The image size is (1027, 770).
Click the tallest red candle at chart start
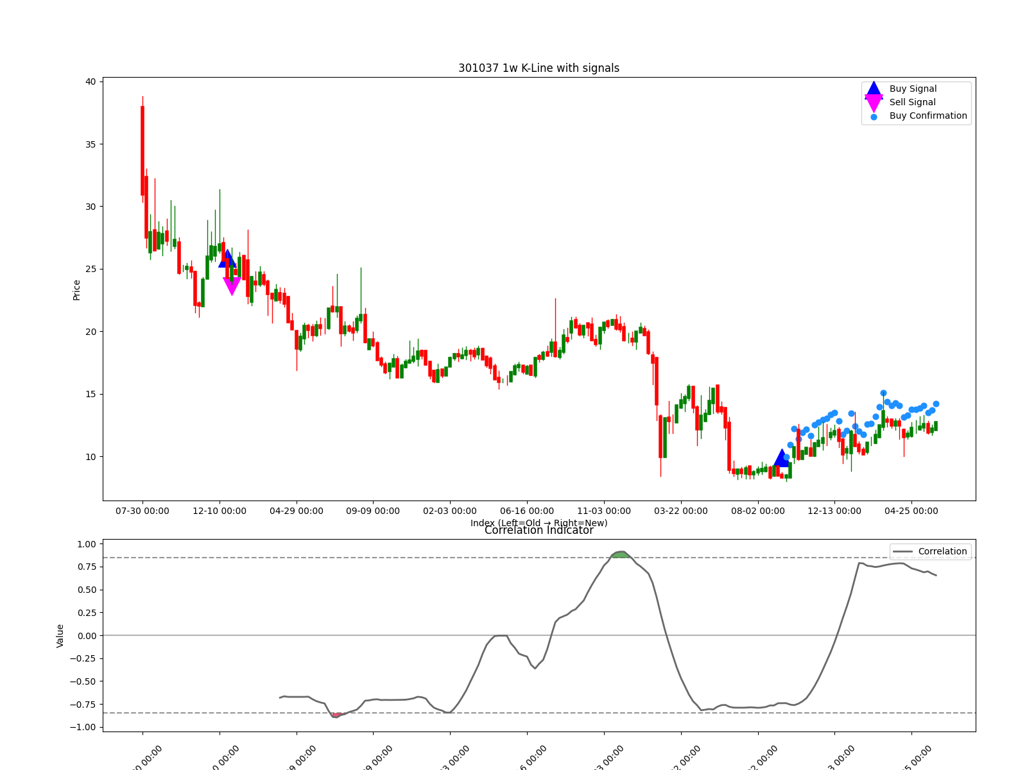click(142, 151)
